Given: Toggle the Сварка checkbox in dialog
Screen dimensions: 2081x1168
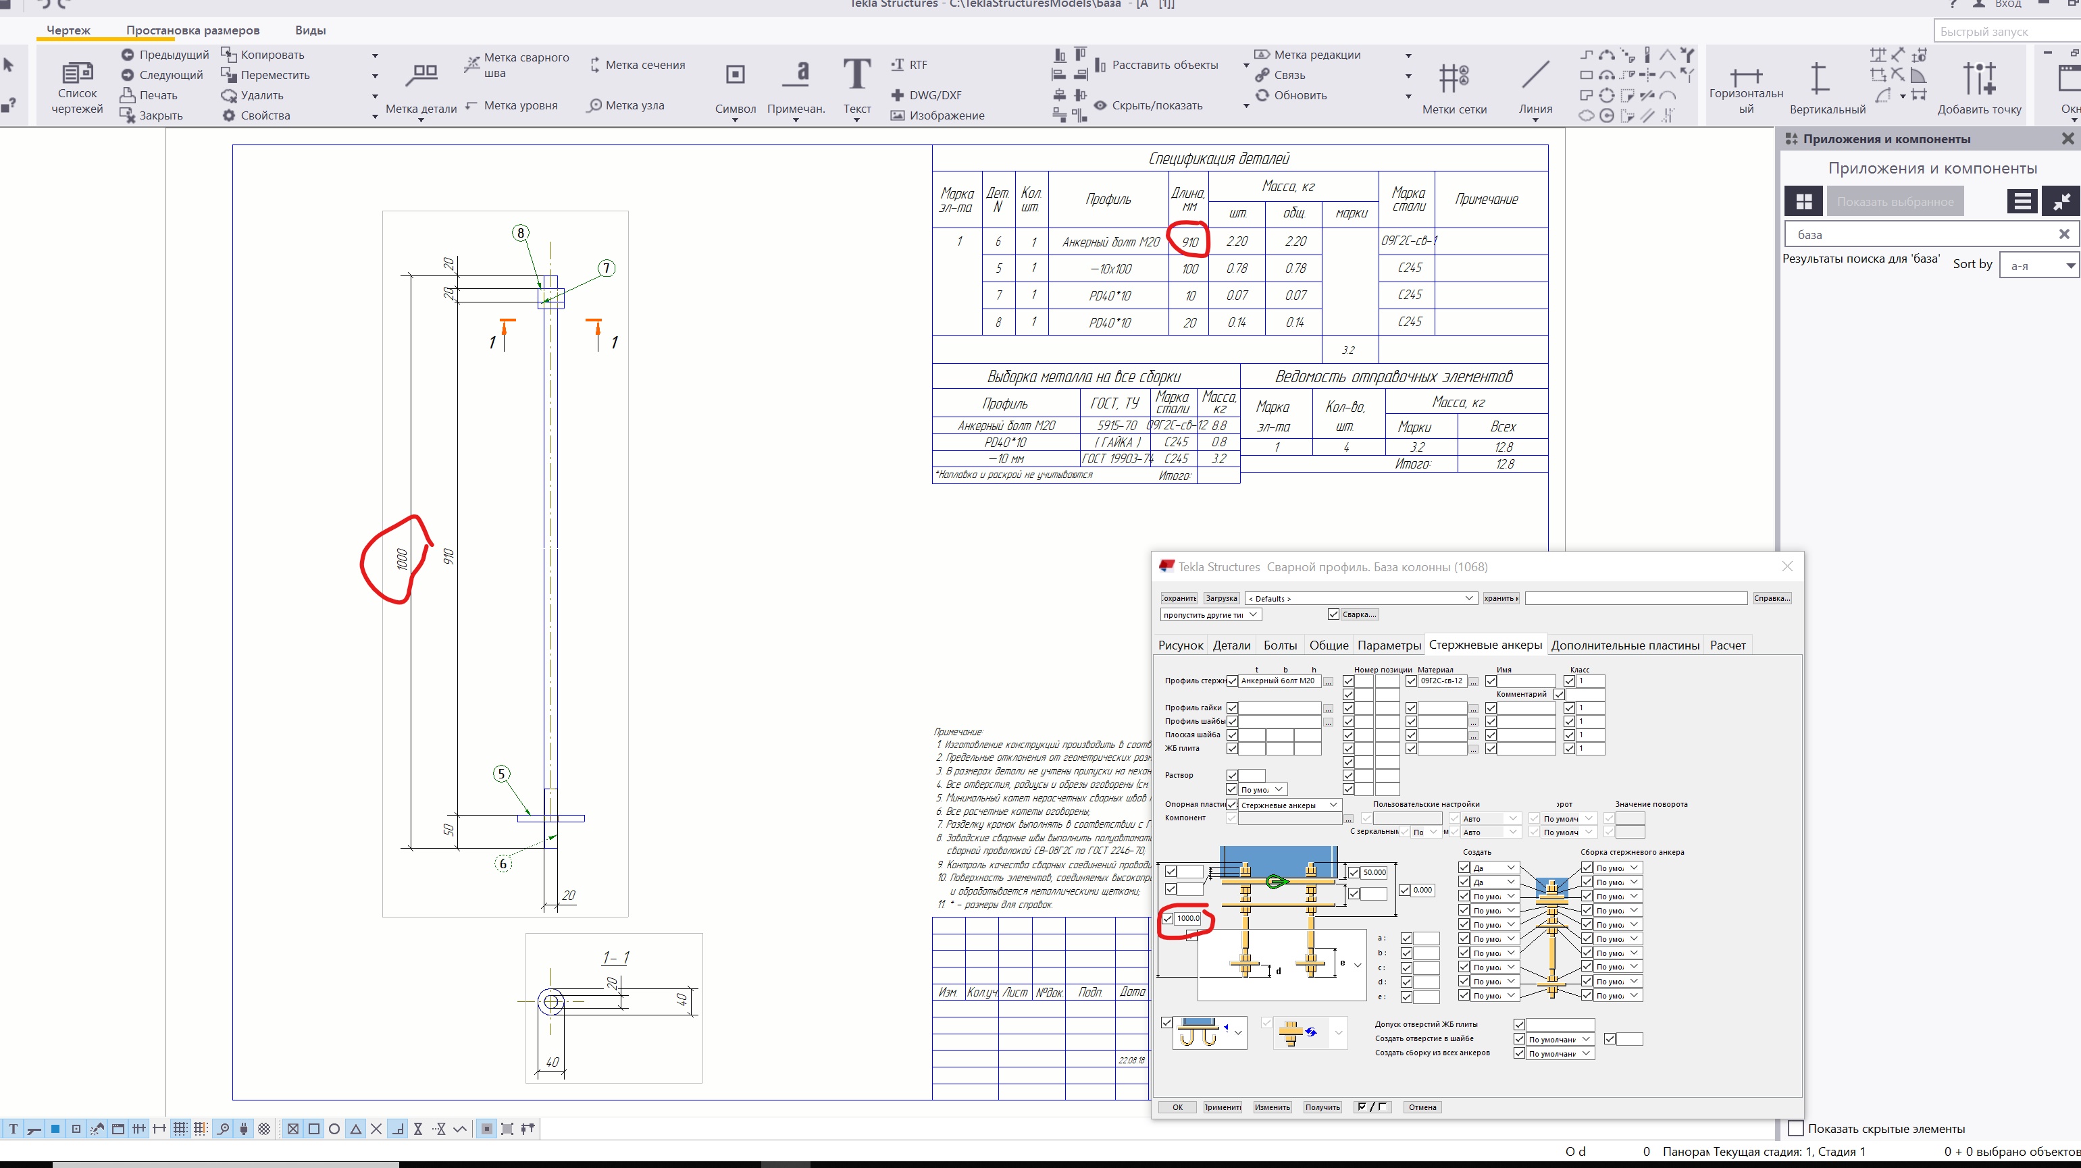Looking at the screenshot, I should click(x=1333, y=614).
